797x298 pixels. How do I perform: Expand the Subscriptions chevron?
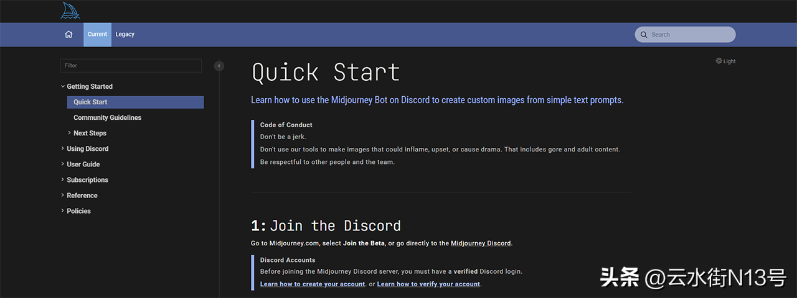[x=62, y=179]
